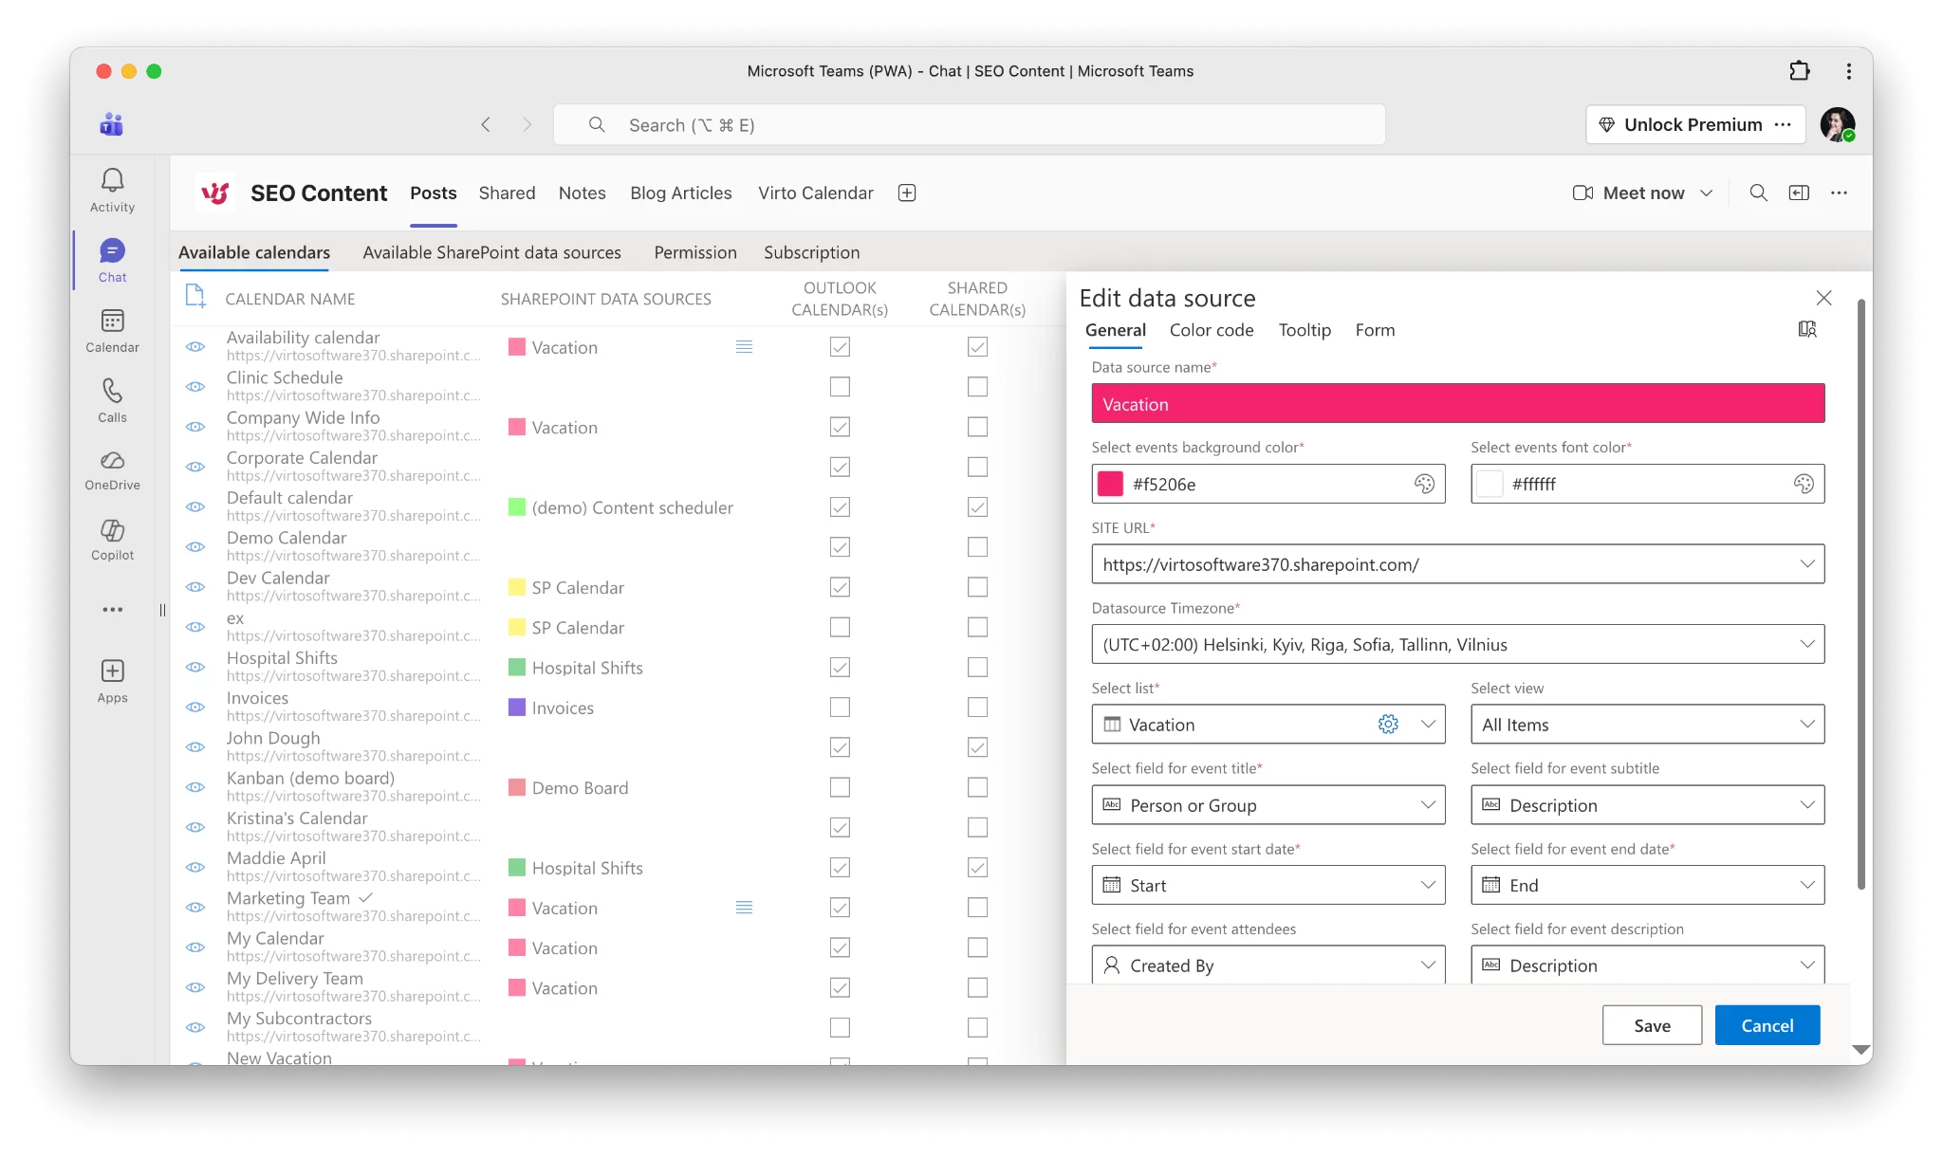Open the All Items view dropdown
This screenshot has width=1943, height=1158.
tap(1647, 725)
